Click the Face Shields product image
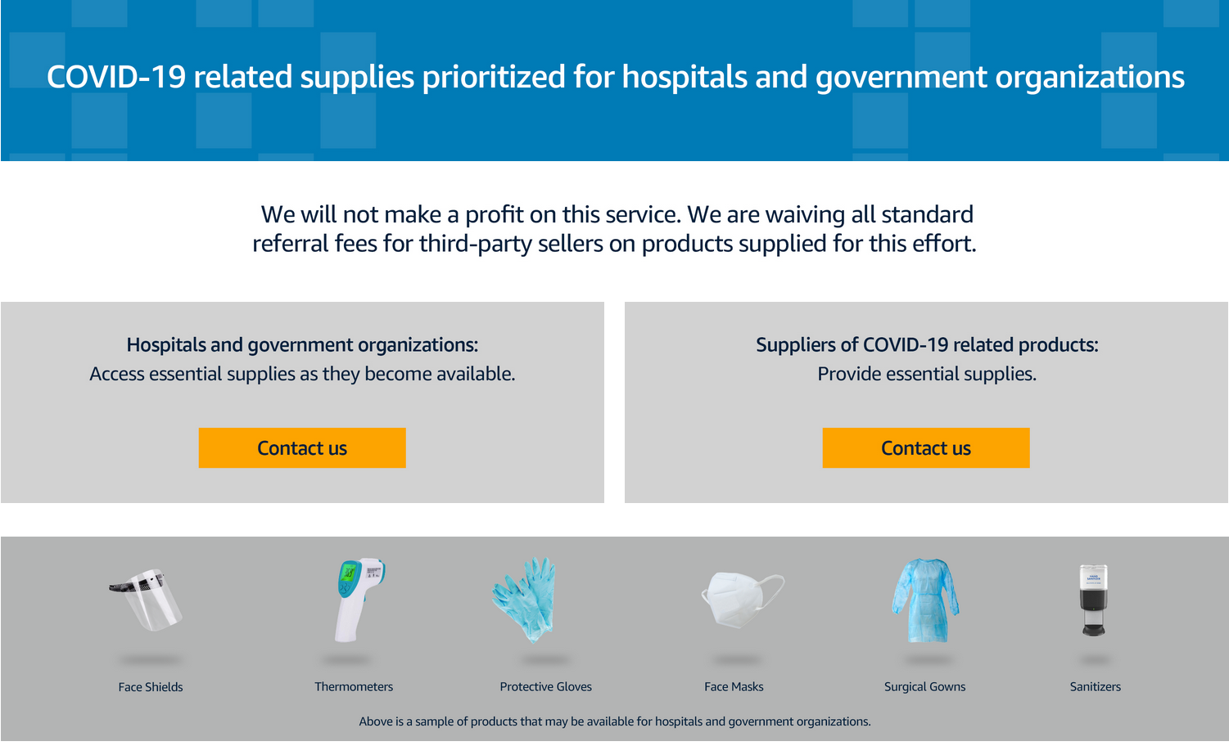Image resolution: width=1229 pixels, height=746 pixels. [147, 600]
